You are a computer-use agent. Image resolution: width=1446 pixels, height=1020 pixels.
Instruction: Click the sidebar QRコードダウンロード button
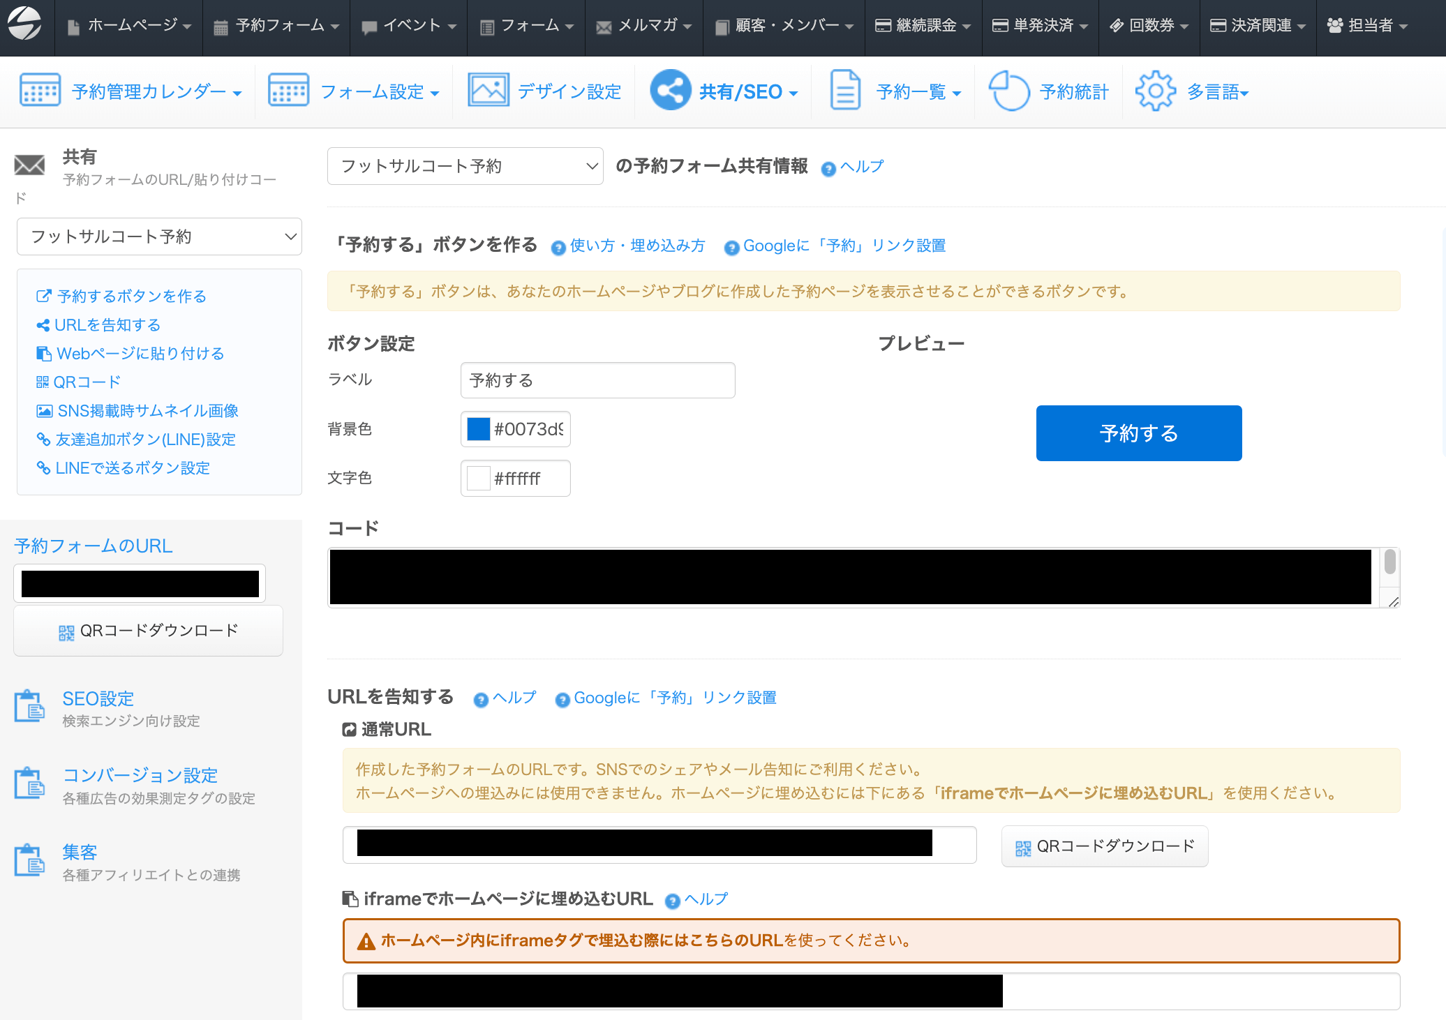pyautogui.click(x=148, y=631)
